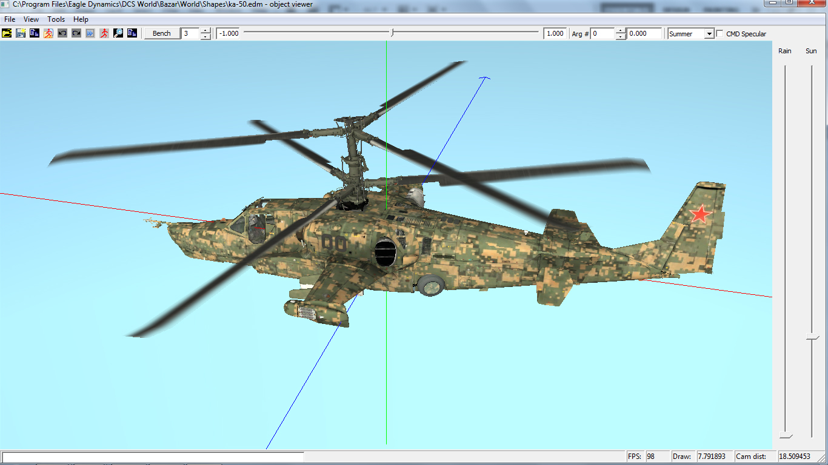Click the save disk icon with star
828x465 pixels.
coord(21,33)
